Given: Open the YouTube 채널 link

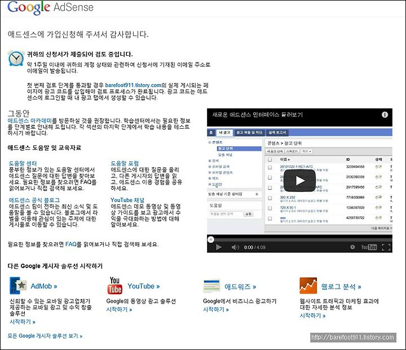Looking at the screenshot, I should point(127,200).
